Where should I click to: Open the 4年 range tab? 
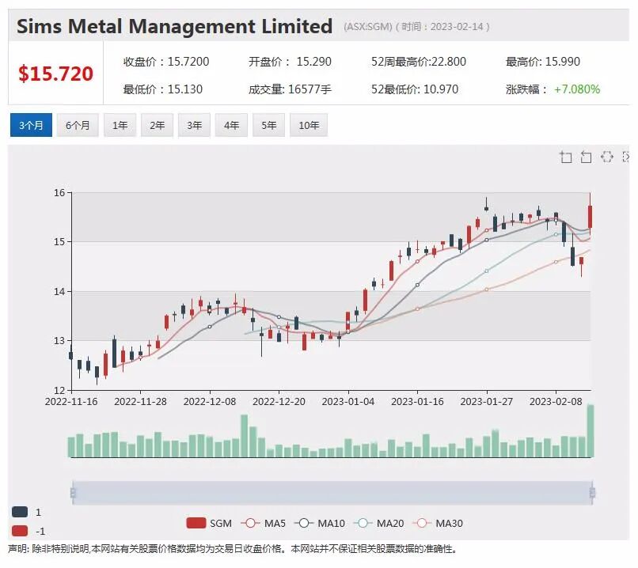231,125
